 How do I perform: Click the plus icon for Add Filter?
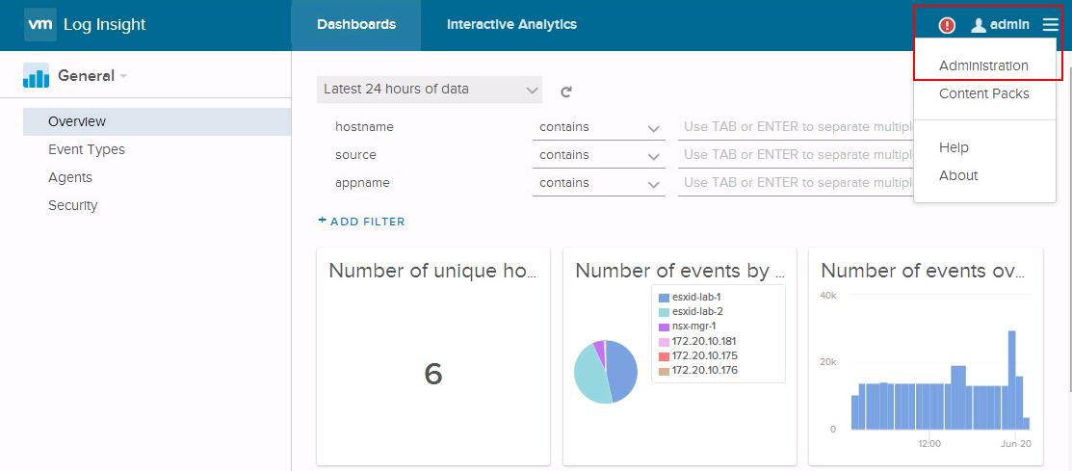click(x=323, y=221)
